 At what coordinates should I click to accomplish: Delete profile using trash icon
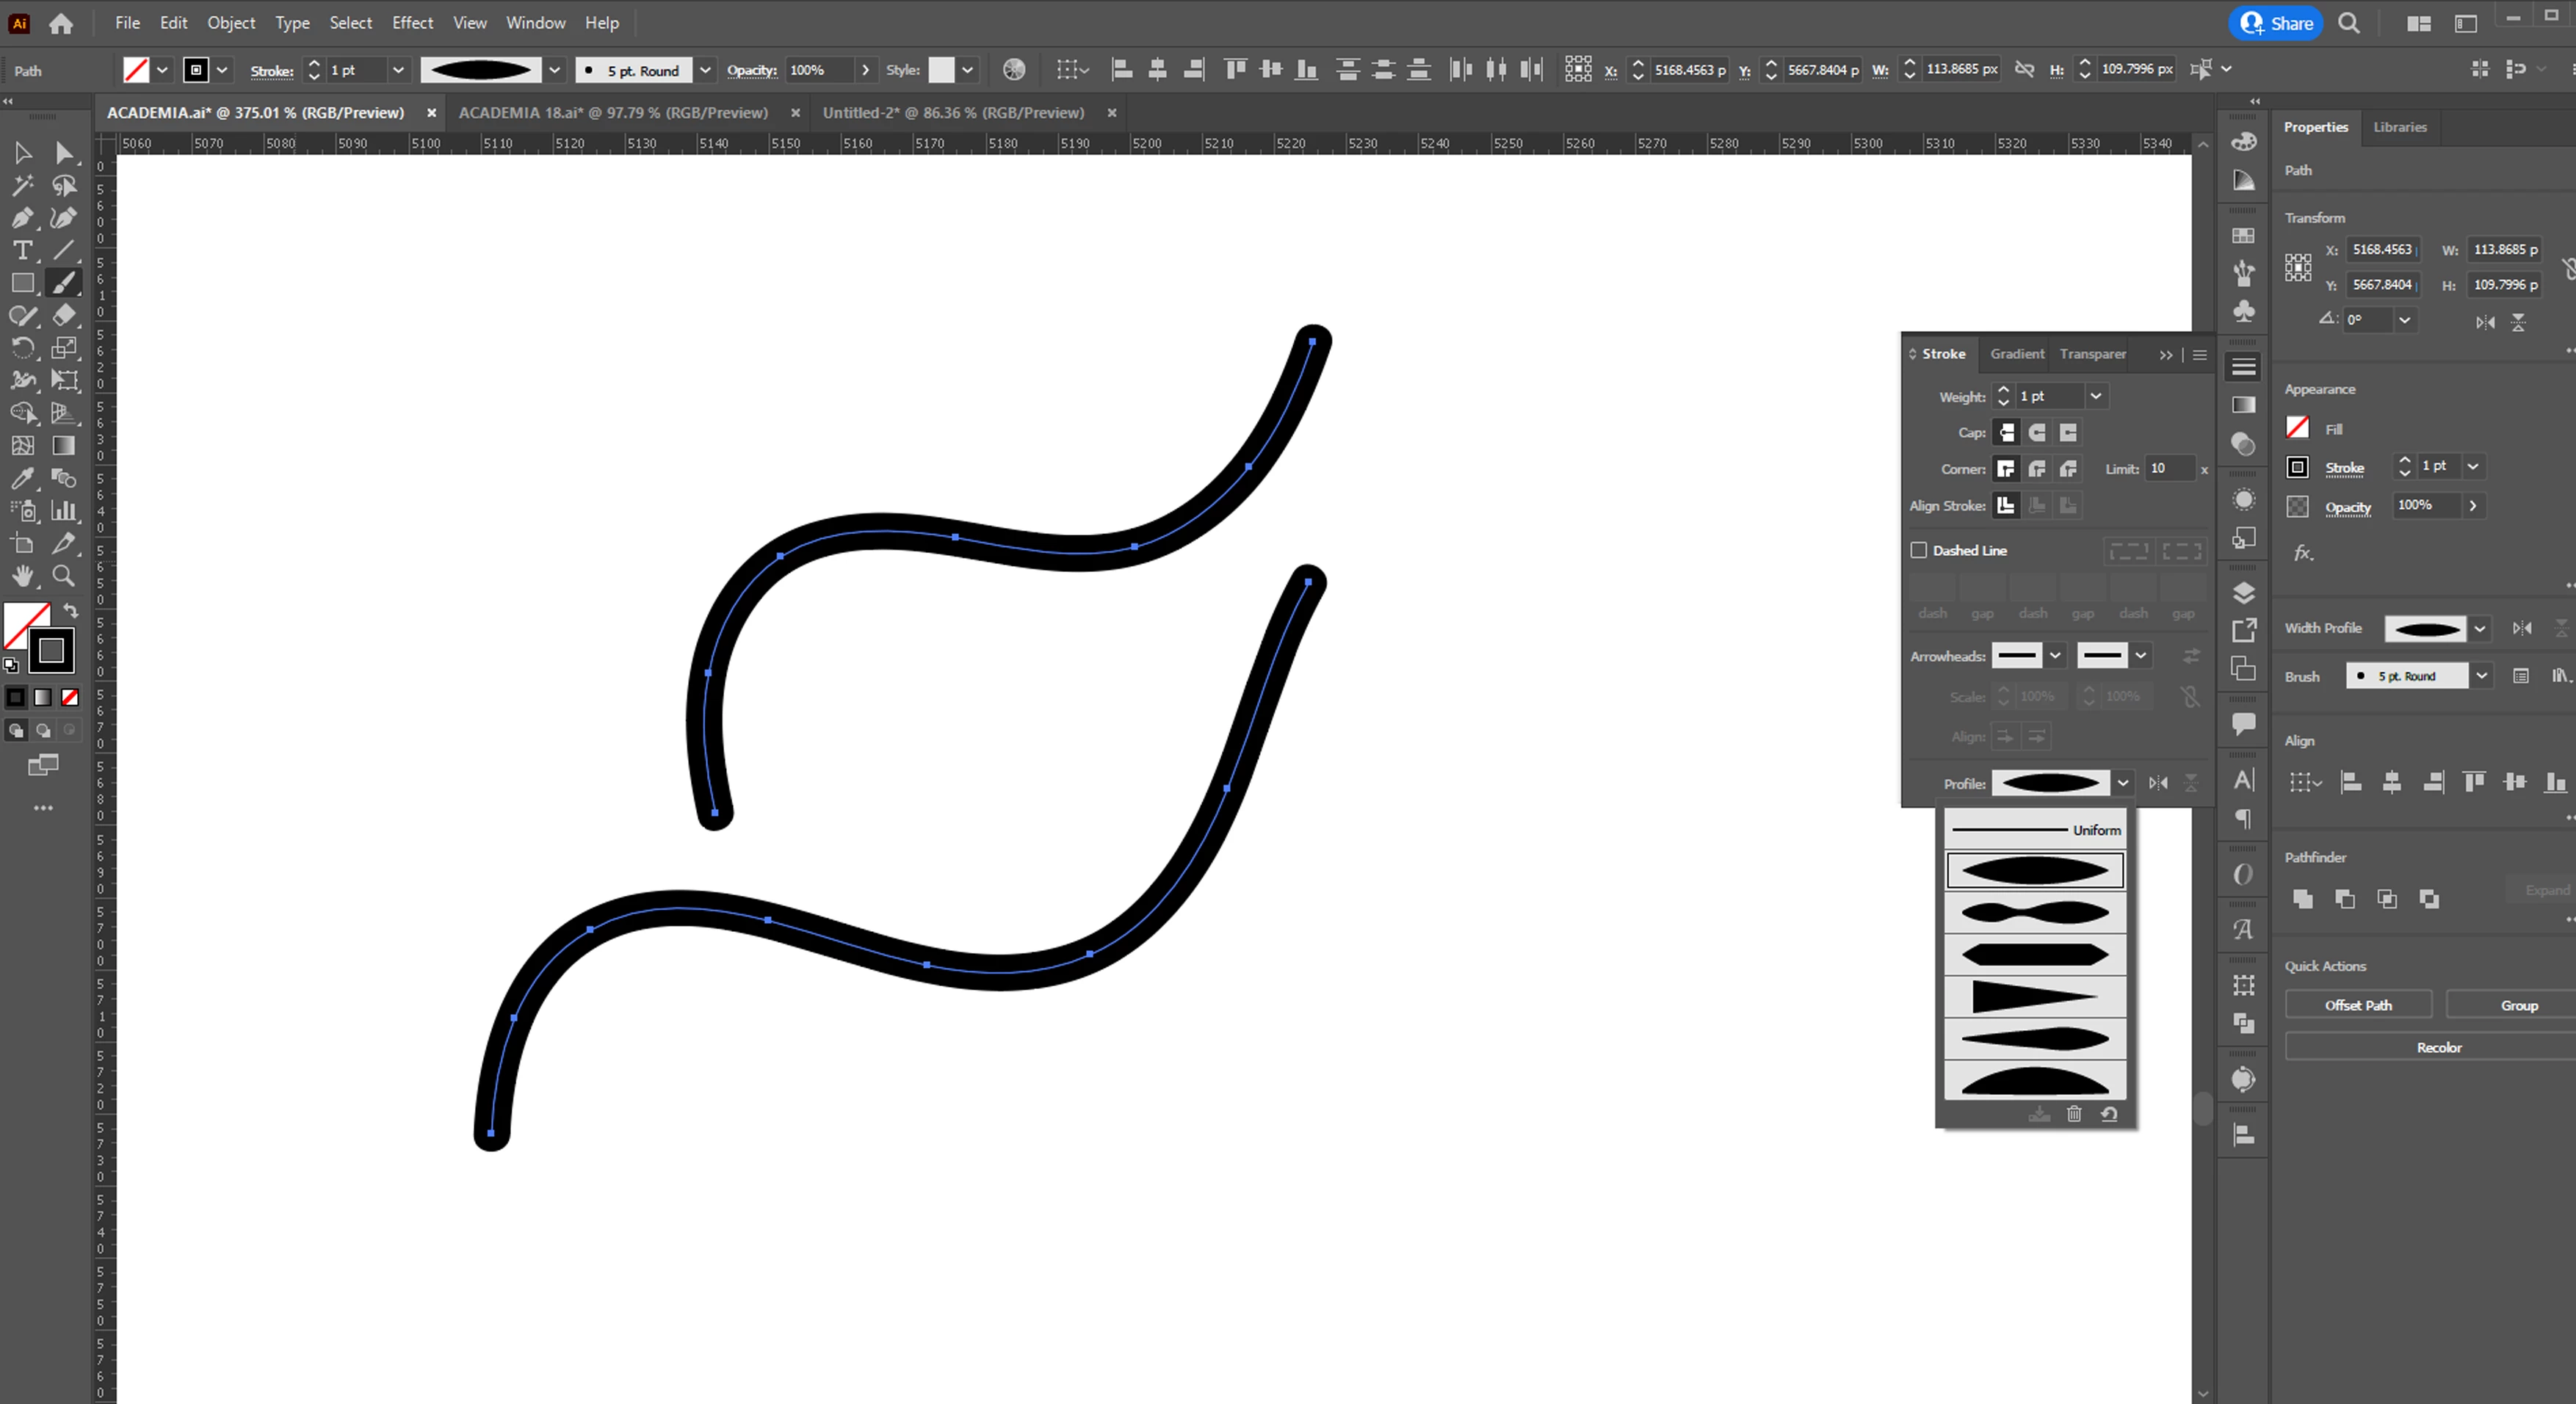pos(2074,1114)
